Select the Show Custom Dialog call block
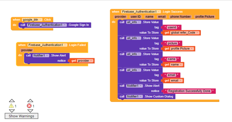Viewport: 232px width, 122px height. point(147,96)
